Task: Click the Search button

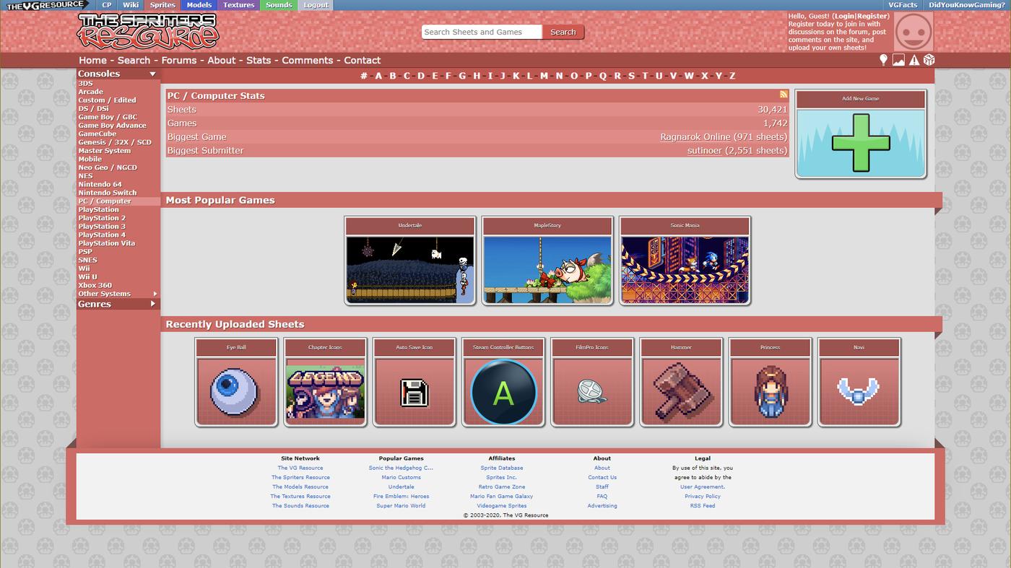Action: [x=563, y=32]
